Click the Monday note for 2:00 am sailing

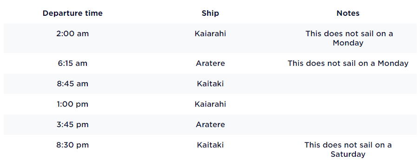point(348,38)
